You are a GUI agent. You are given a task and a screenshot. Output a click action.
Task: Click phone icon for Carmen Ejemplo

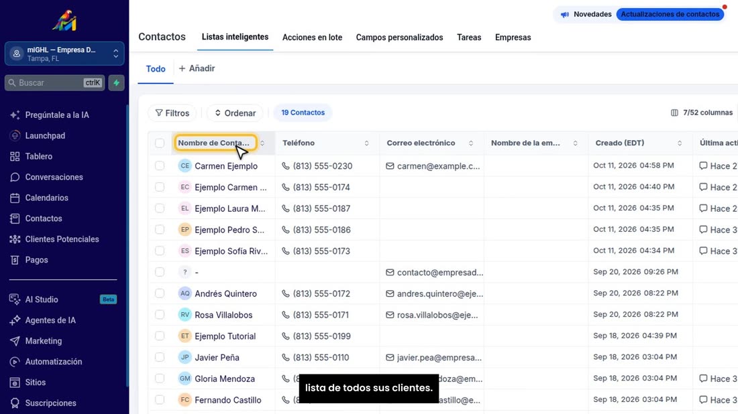tap(286, 166)
